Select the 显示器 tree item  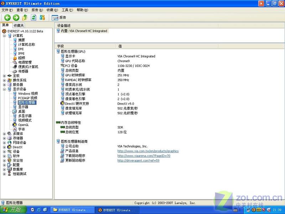click(x=23, y=107)
